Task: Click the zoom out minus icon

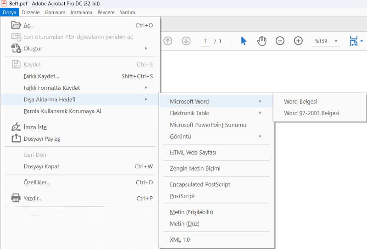Action: coord(280,41)
